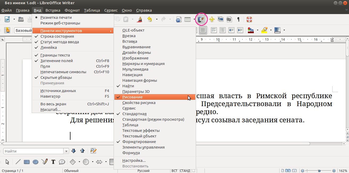349x173 pixels.
Task: Choose Масштаб... from the Вид menu
Action: [x=50, y=110]
